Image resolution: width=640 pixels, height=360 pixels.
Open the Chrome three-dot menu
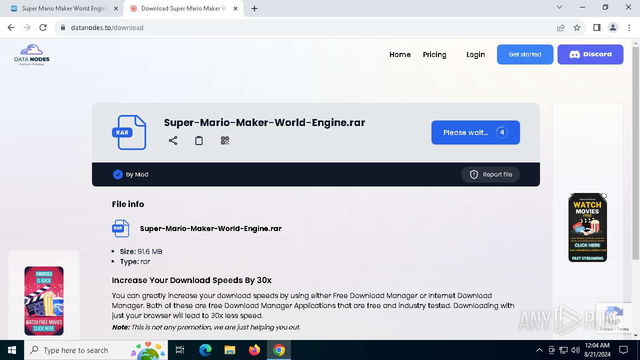(x=629, y=27)
